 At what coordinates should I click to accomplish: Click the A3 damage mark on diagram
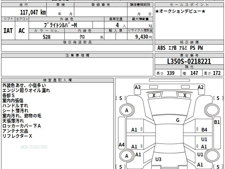pos(138,87)
